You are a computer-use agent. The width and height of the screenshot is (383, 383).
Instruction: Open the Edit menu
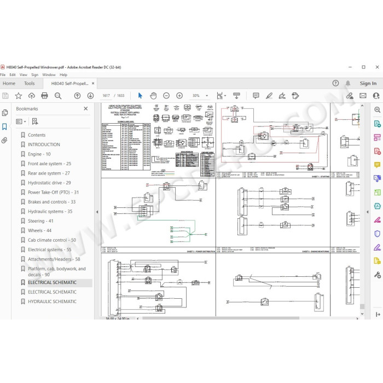[13, 75]
